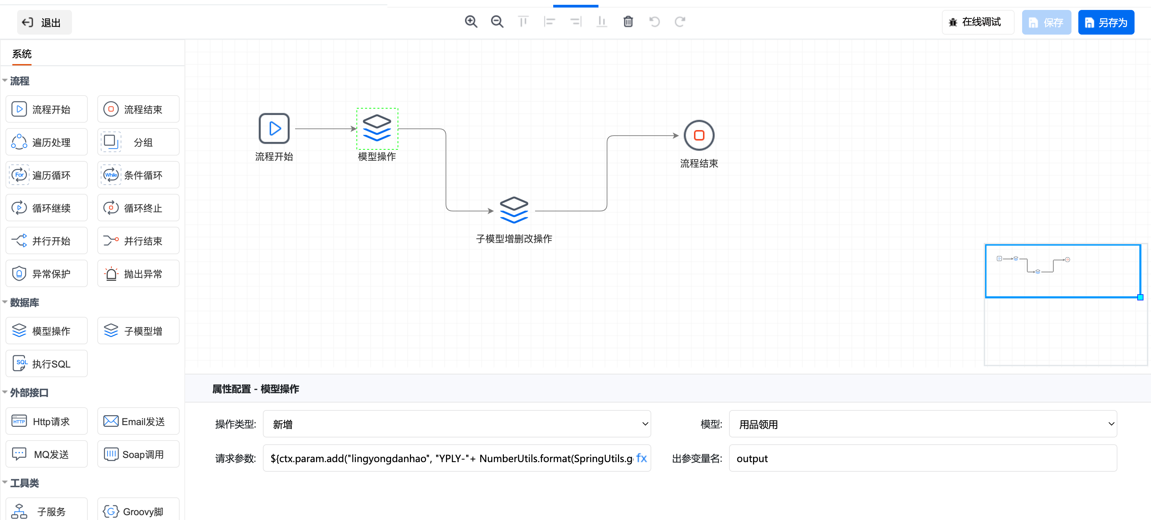Select the 抛出异常 alarm component
The width and height of the screenshot is (1151, 520).
(138, 273)
